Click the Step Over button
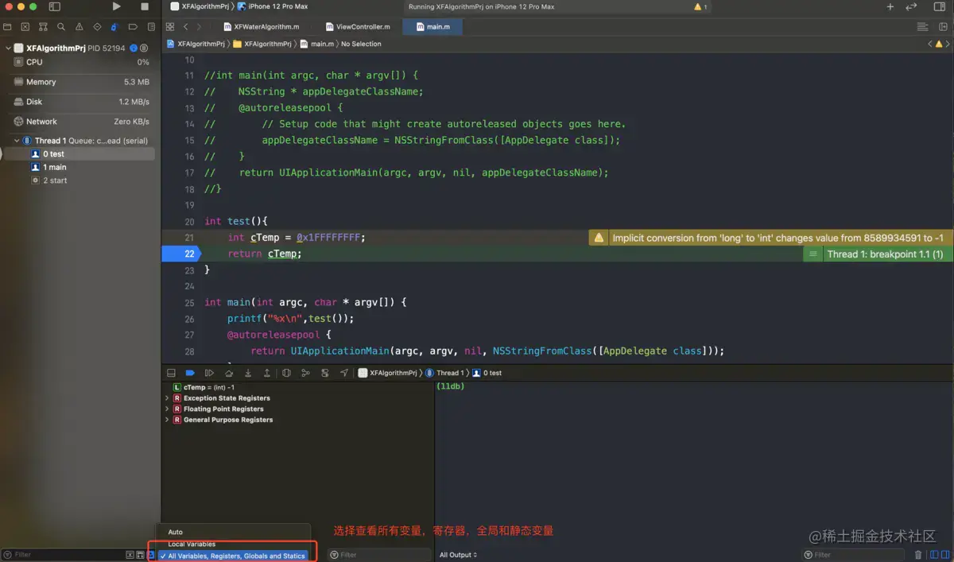Viewport: 954px width, 562px height. pos(229,373)
